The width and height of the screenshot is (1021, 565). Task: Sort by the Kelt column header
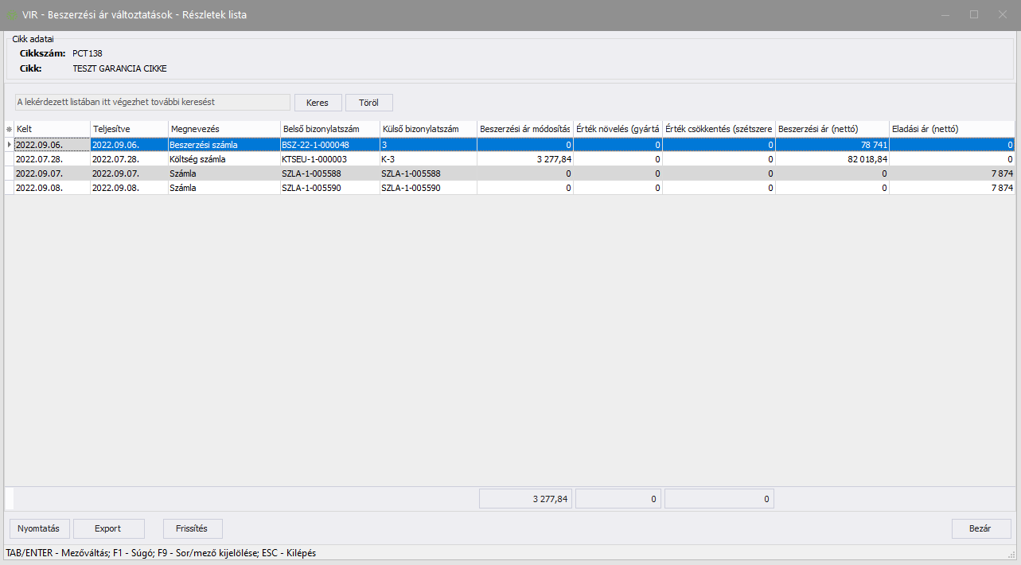tap(51, 129)
